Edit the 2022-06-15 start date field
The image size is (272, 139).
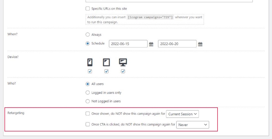point(128,44)
